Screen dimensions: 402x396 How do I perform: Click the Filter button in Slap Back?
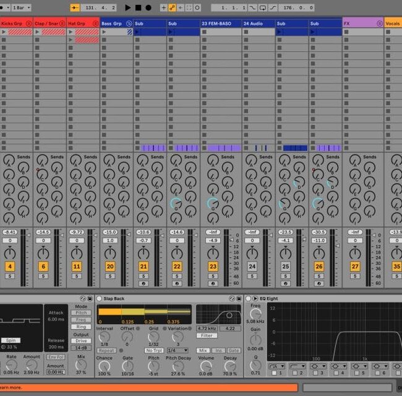point(205,335)
